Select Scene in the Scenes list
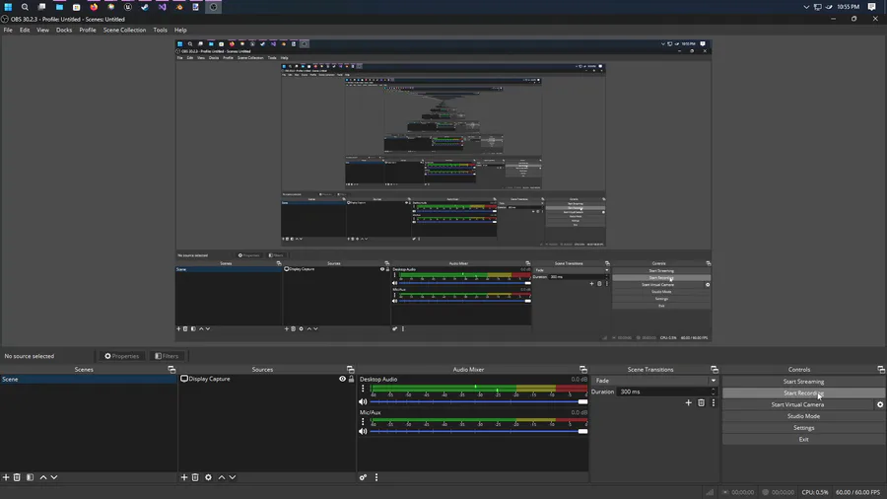Viewport: 887px width, 499px height. pyautogui.click(x=89, y=379)
